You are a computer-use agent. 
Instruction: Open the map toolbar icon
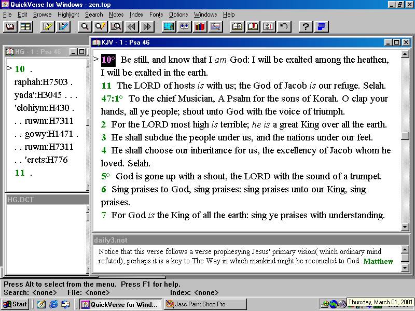point(169,26)
